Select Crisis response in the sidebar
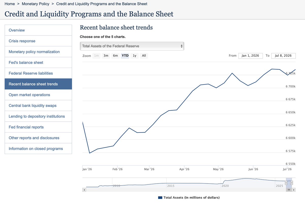This screenshot has width=305, height=203. click(x=38, y=41)
